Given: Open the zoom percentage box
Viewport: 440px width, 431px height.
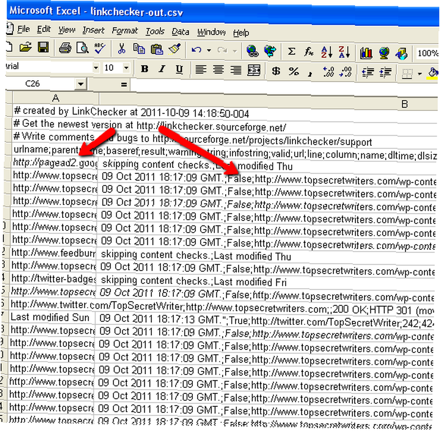Looking at the screenshot, I should (428, 53).
